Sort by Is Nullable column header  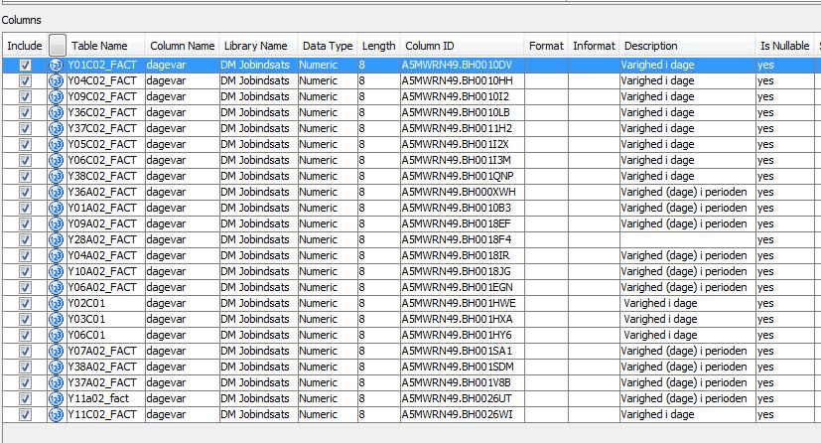784,46
